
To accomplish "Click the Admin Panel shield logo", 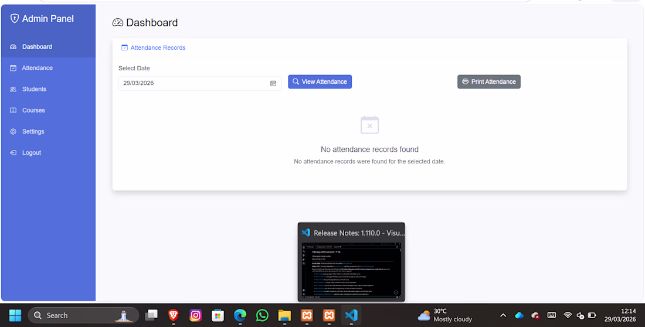I will pyautogui.click(x=15, y=19).
